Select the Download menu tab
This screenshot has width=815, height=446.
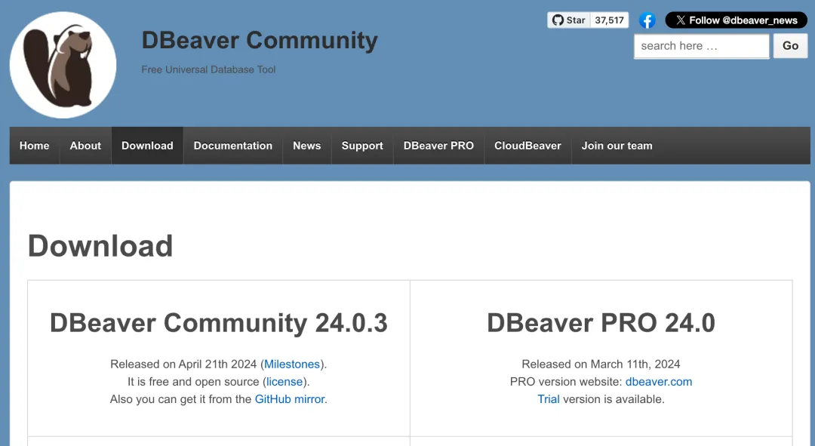pyautogui.click(x=147, y=146)
